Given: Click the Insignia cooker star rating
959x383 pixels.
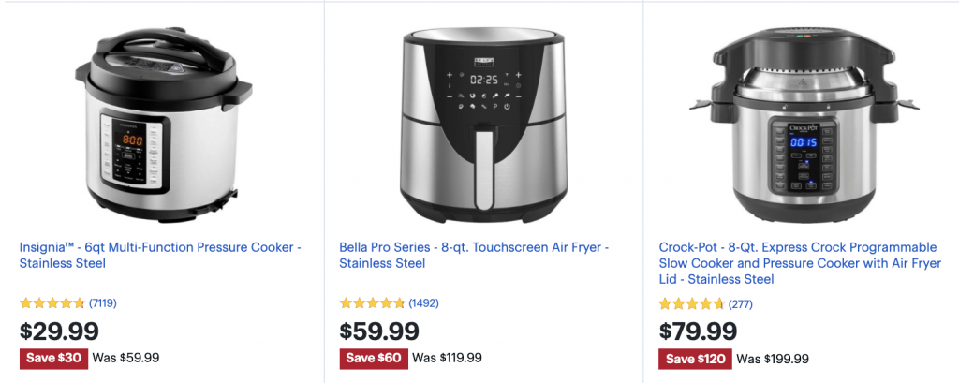Looking at the screenshot, I should [52, 302].
